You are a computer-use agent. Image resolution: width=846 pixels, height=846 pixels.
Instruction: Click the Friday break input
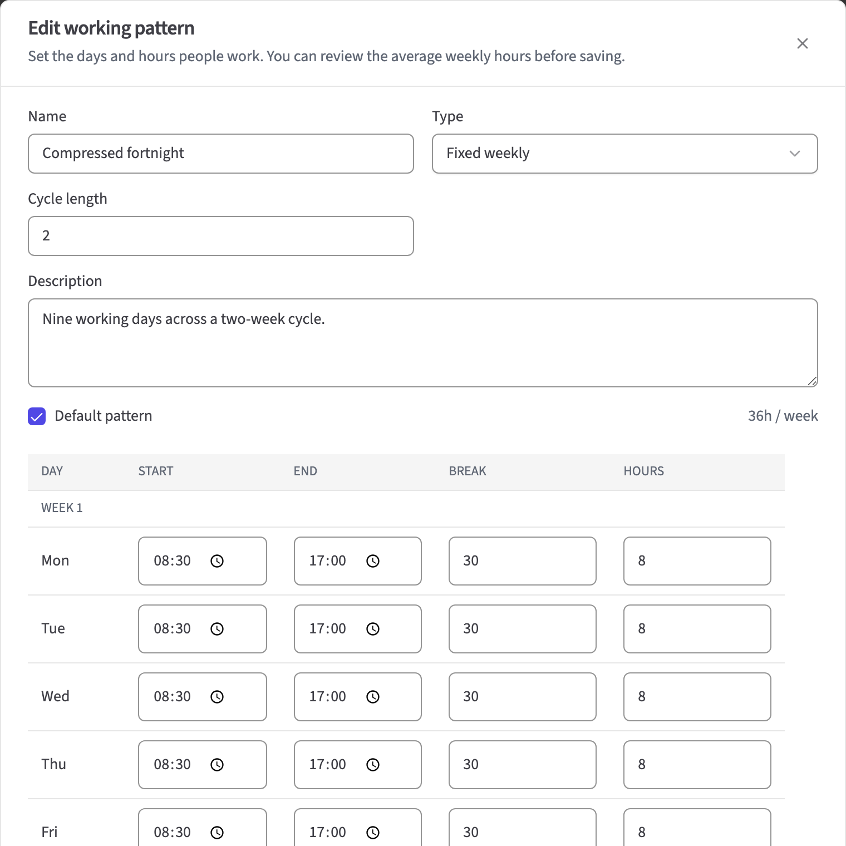[x=522, y=828]
